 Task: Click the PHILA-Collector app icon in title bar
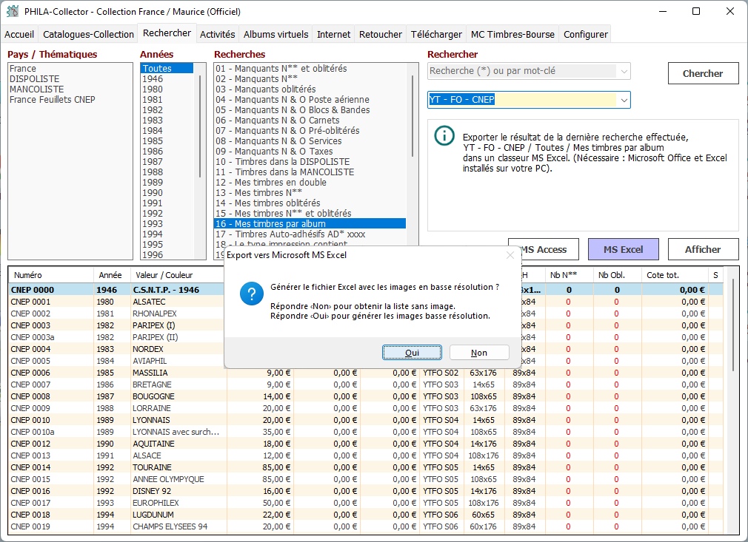(13, 12)
